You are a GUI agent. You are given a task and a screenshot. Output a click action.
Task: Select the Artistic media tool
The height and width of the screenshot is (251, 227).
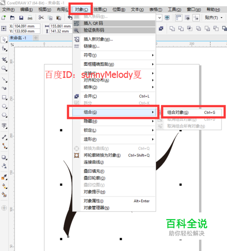(4, 88)
